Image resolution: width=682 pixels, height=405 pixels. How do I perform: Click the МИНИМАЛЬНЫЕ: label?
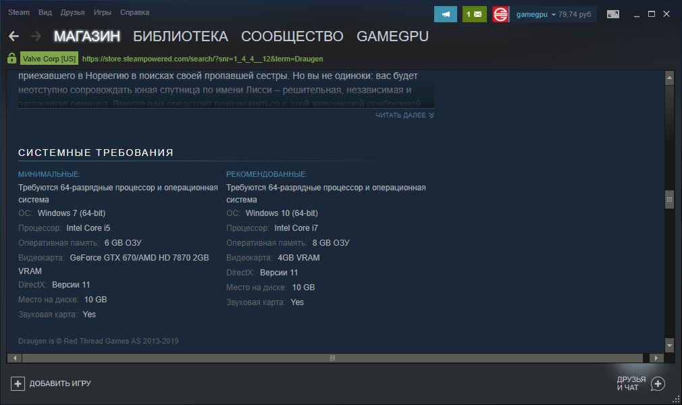click(49, 174)
